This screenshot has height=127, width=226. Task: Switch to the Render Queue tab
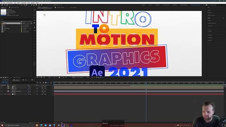(x=5, y=80)
